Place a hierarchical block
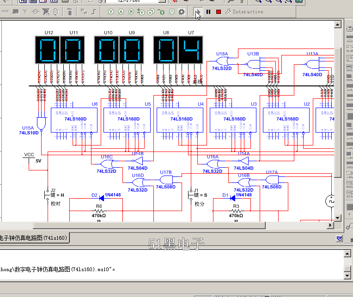 pos(84,12)
